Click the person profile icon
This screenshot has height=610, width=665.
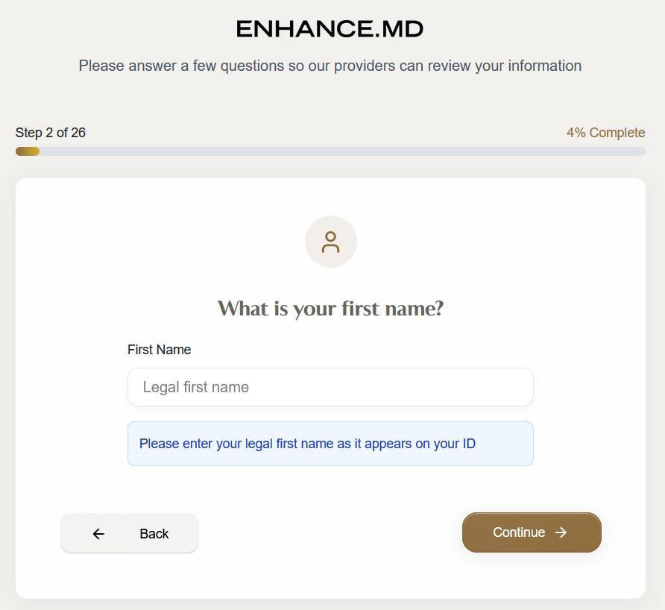coord(330,242)
